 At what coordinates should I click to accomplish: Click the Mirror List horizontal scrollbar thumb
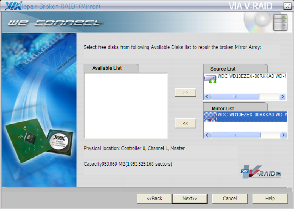236,135
